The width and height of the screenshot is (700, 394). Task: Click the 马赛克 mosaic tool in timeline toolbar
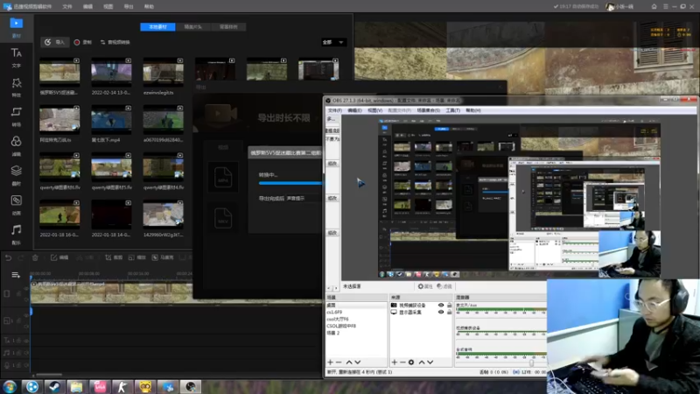[x=163, y=257]
